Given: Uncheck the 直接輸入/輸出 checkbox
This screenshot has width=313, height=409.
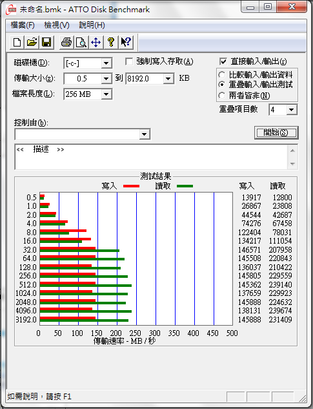Looking at the screenshot, I should [223, 61].
